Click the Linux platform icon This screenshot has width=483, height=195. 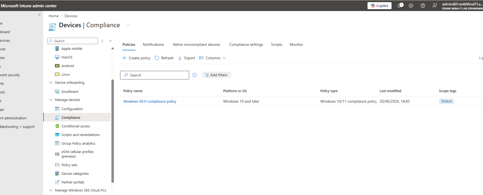[57, 74]
